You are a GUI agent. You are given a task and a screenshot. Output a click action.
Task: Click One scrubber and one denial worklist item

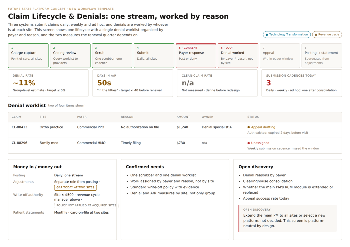pos(163,175)
